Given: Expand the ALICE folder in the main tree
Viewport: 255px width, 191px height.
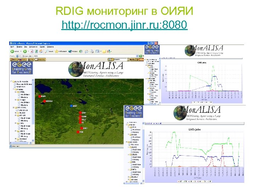Looking at the screenshot, I should point(16,113).
